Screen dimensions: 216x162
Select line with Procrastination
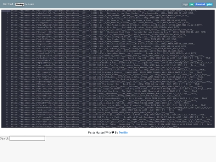[109, 98]
